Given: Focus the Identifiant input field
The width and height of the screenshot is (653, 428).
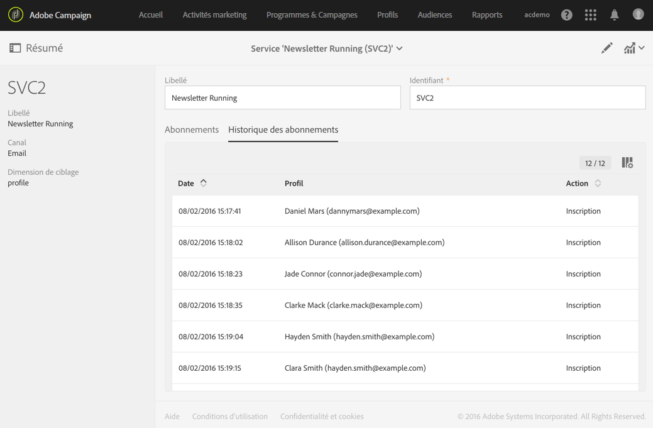Looking at the screenshot, I should (527, 98).
